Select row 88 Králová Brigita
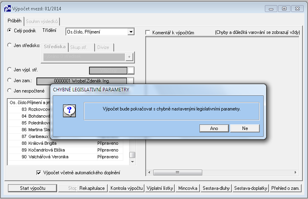Viewport: 308px width, 199px height. click(65, 143)
